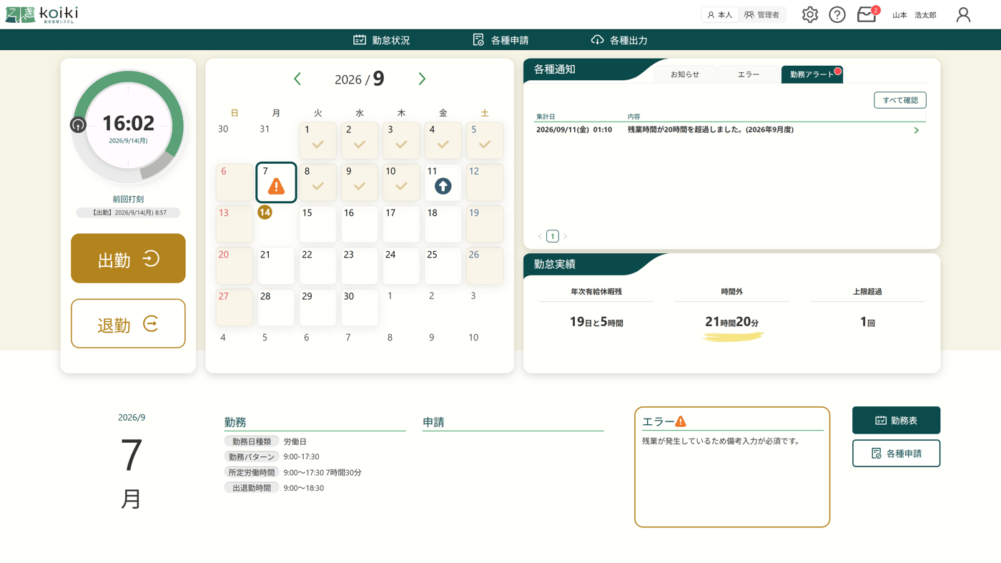Open the 各種申請 menu

click(500, 40)
